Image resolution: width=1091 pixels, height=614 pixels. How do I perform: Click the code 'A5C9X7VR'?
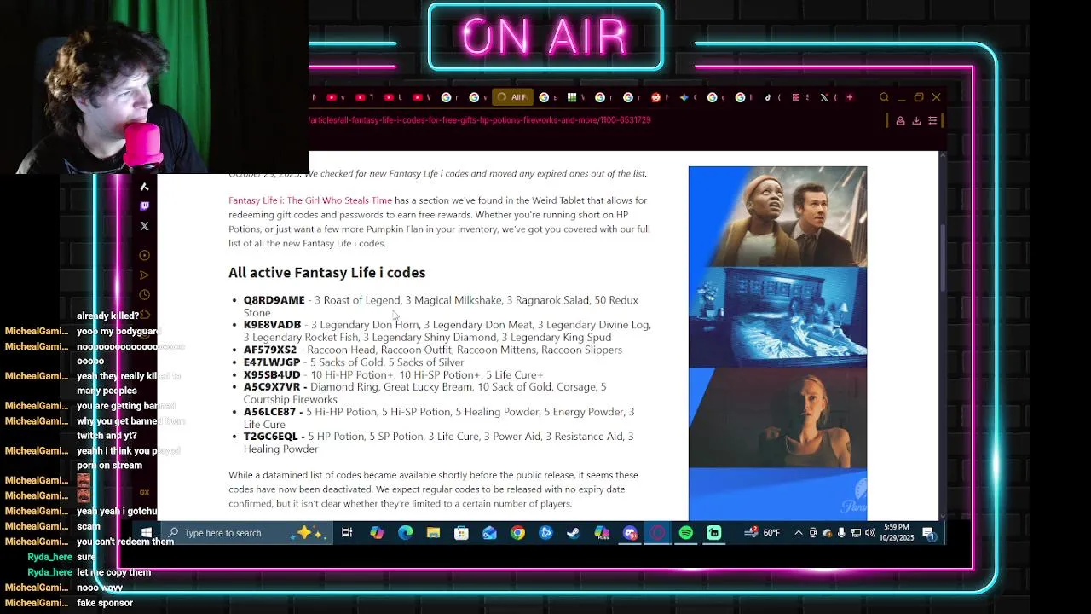271,387
